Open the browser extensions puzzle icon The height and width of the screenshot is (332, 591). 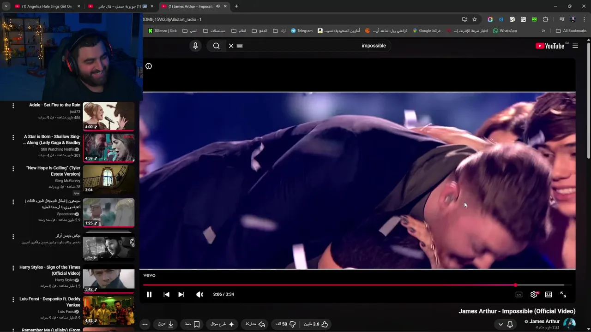[545, 19]
